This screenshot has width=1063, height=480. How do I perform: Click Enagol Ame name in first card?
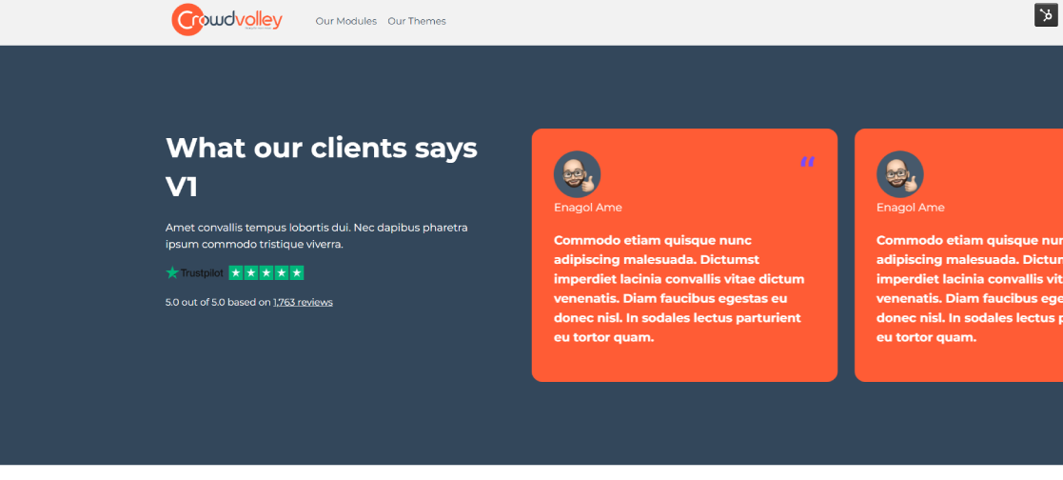(x=588, y=208)
